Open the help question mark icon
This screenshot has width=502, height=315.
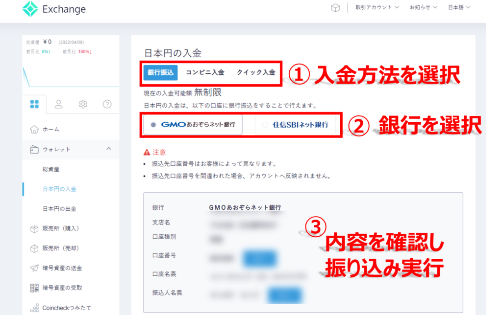coord(107,104)
